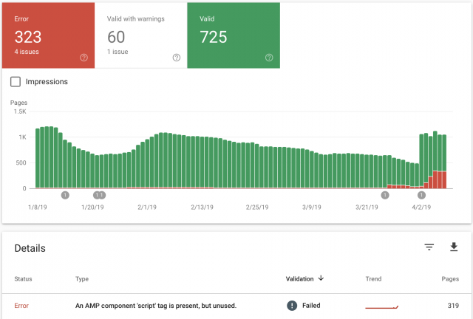Click the red Error status label
Screen dimensions: 473x319
pyautogui.click(x=21, y=306)
